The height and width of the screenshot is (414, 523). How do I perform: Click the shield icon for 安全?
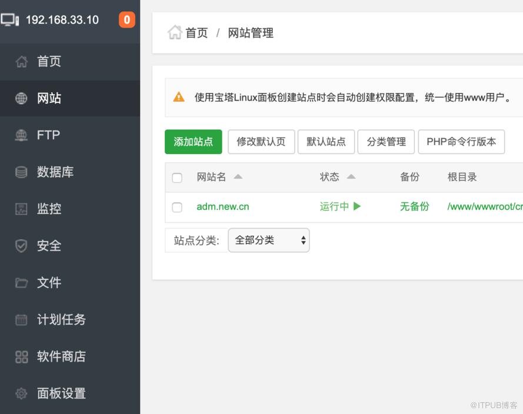(21, 246)
